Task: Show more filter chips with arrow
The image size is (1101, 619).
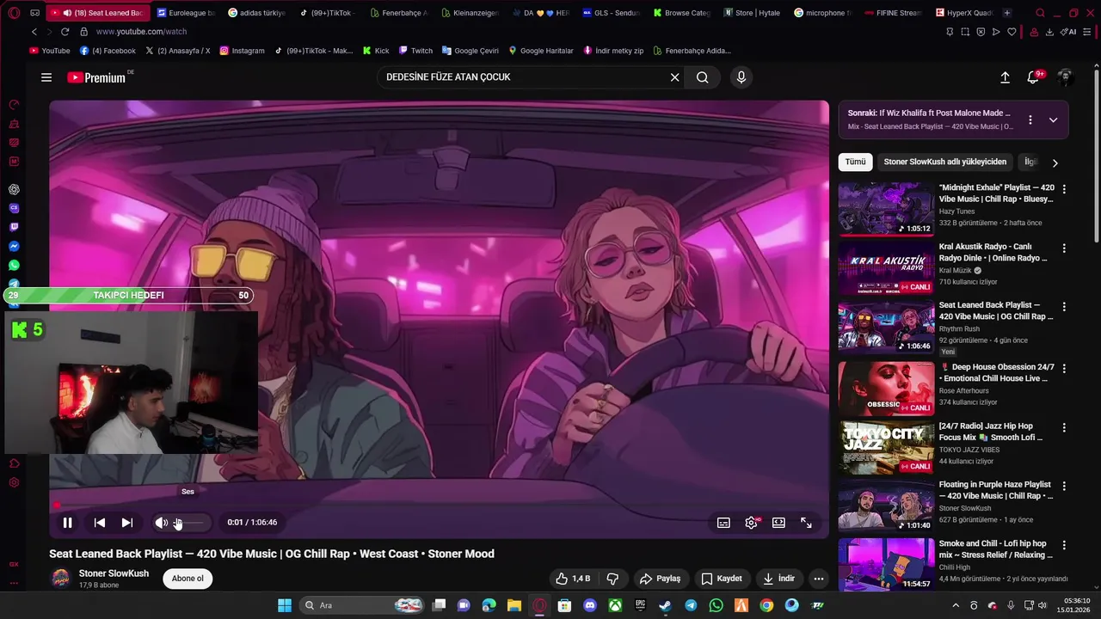Action: [x=1055, y=162]
